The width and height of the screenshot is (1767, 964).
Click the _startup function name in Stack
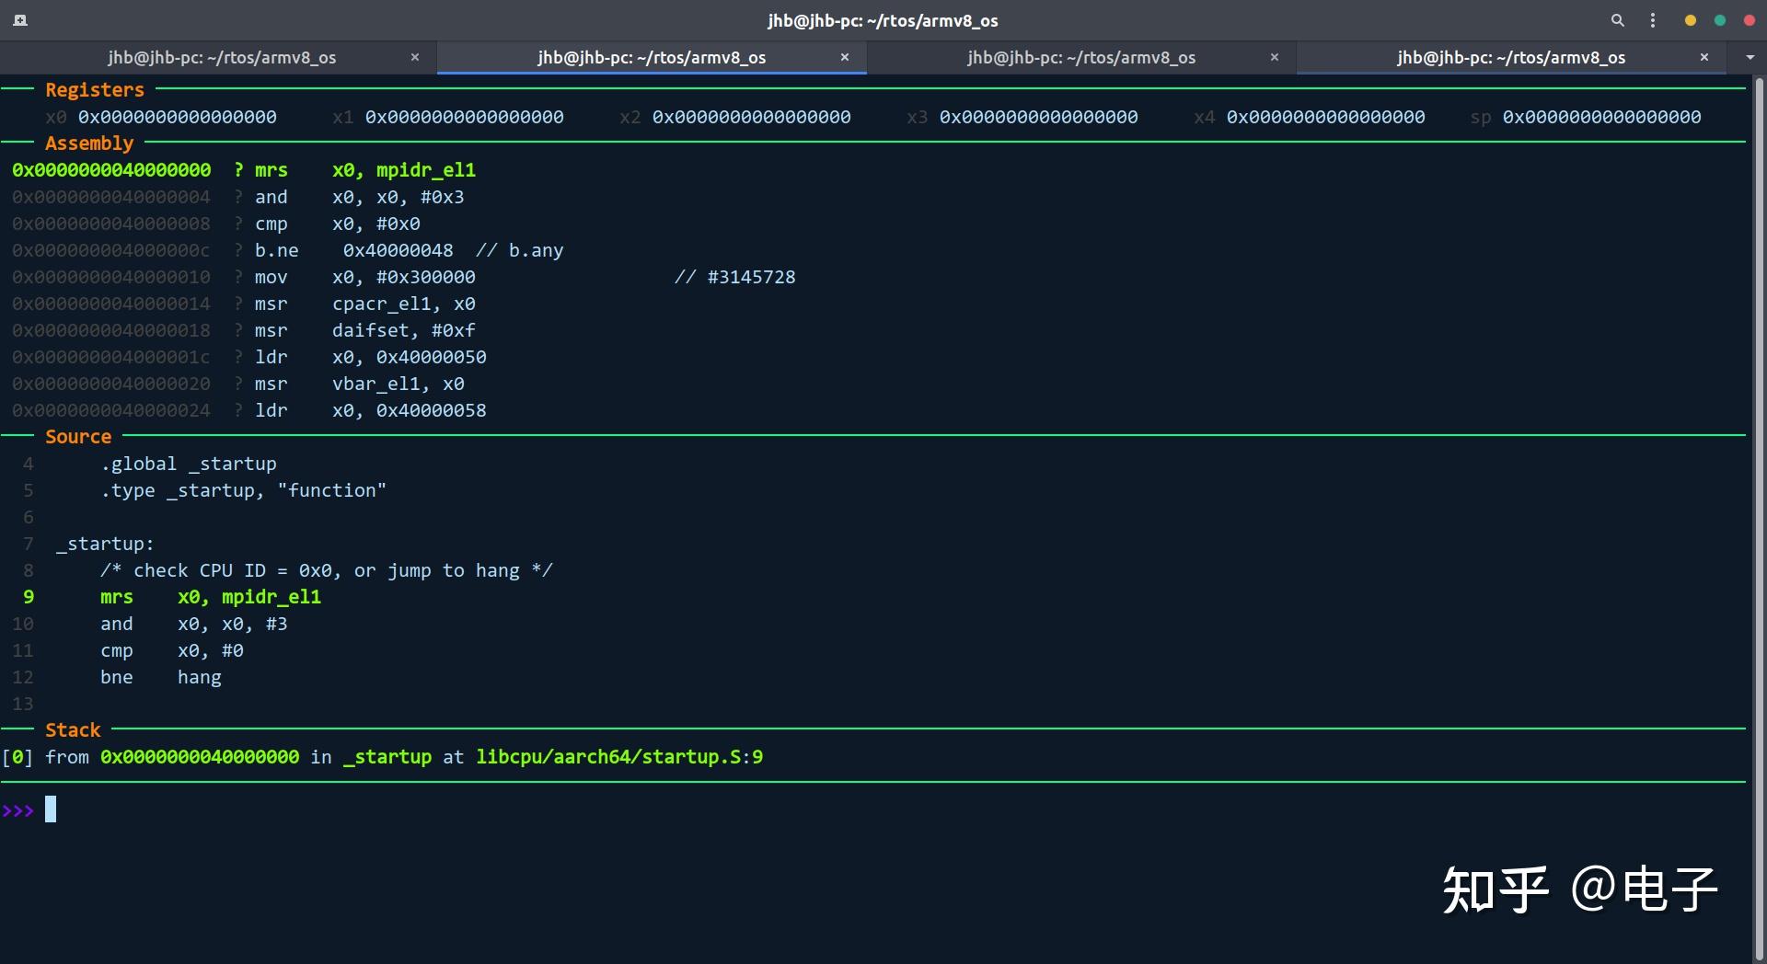tap(387, 757)
